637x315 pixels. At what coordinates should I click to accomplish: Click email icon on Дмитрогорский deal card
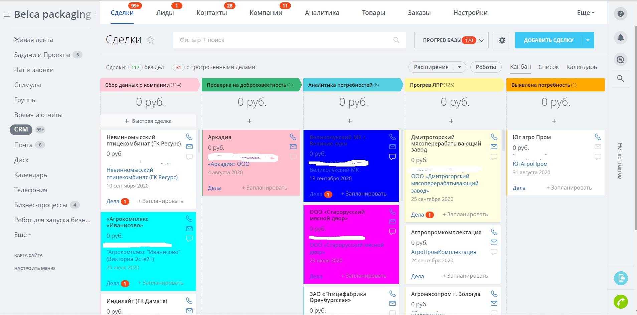[494, 146]
